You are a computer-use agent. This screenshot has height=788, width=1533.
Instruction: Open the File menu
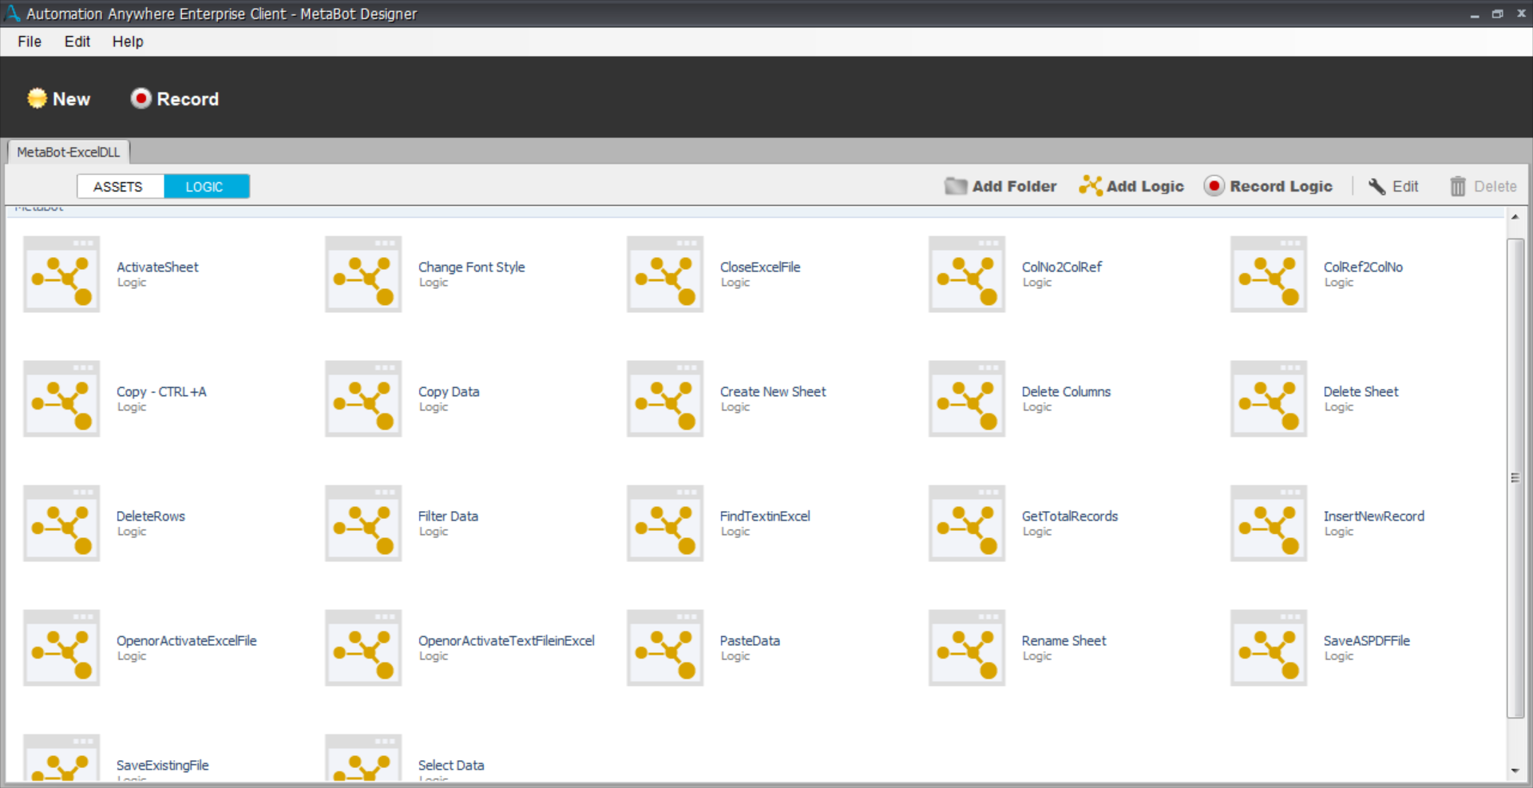[x=30, y=42]
